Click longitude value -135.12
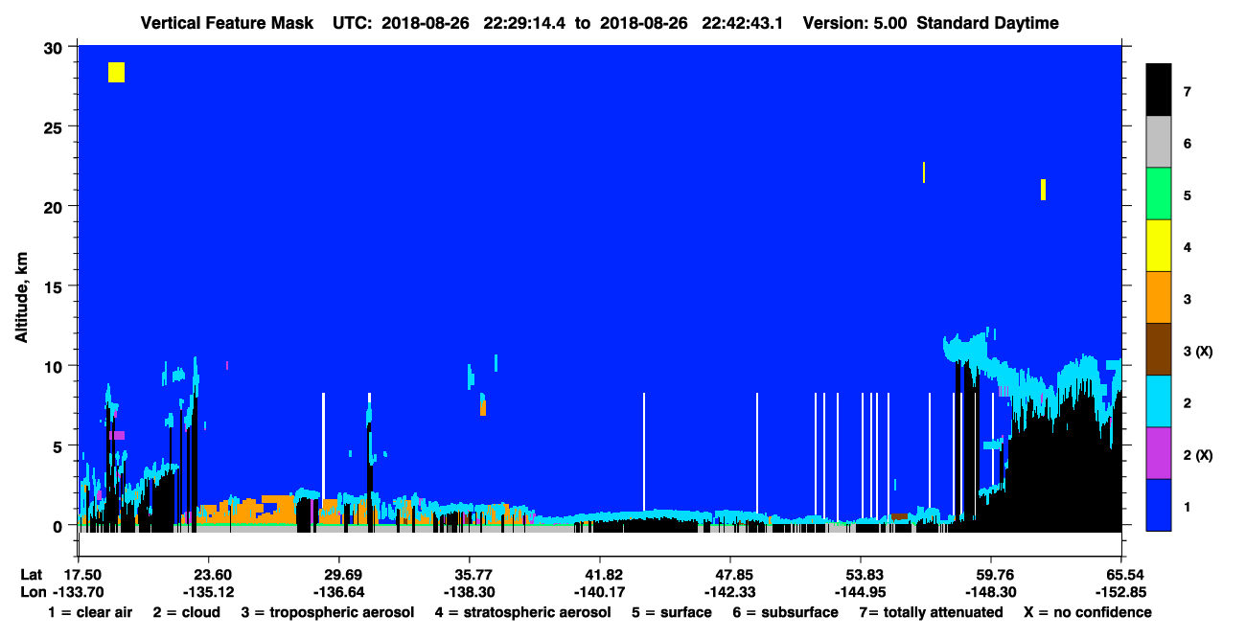Image resolution: width=1246 pixels, height=639 pixels. tap(207, 591)
